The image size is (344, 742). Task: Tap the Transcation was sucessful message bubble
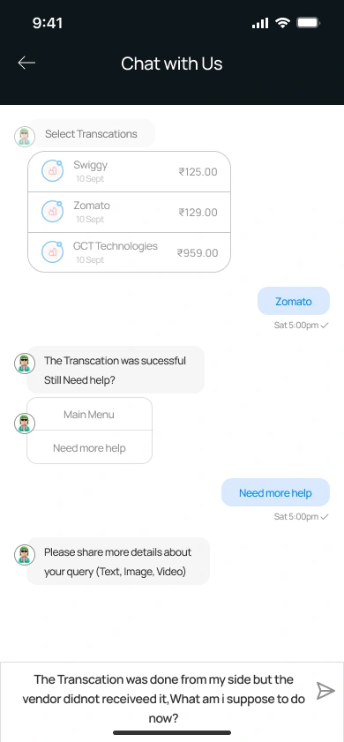coord(116,370)
